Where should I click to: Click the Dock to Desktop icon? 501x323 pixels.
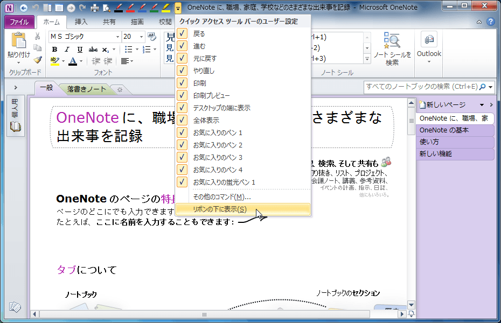click(47, 8)
